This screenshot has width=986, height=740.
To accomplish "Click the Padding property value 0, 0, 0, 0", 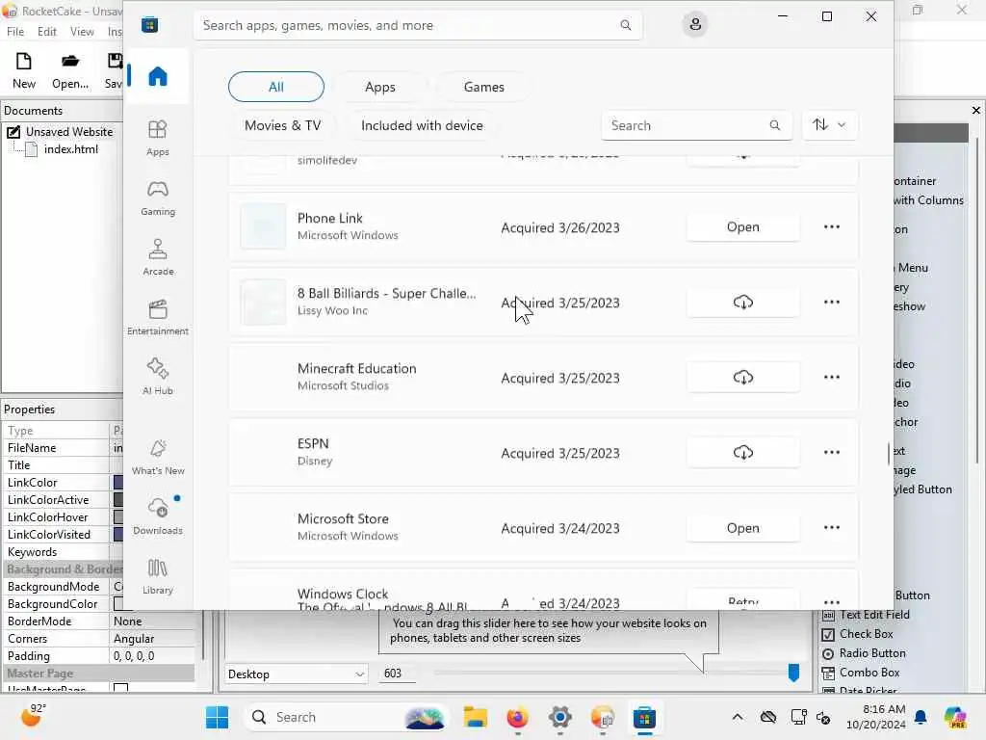I will pos(151,655).
